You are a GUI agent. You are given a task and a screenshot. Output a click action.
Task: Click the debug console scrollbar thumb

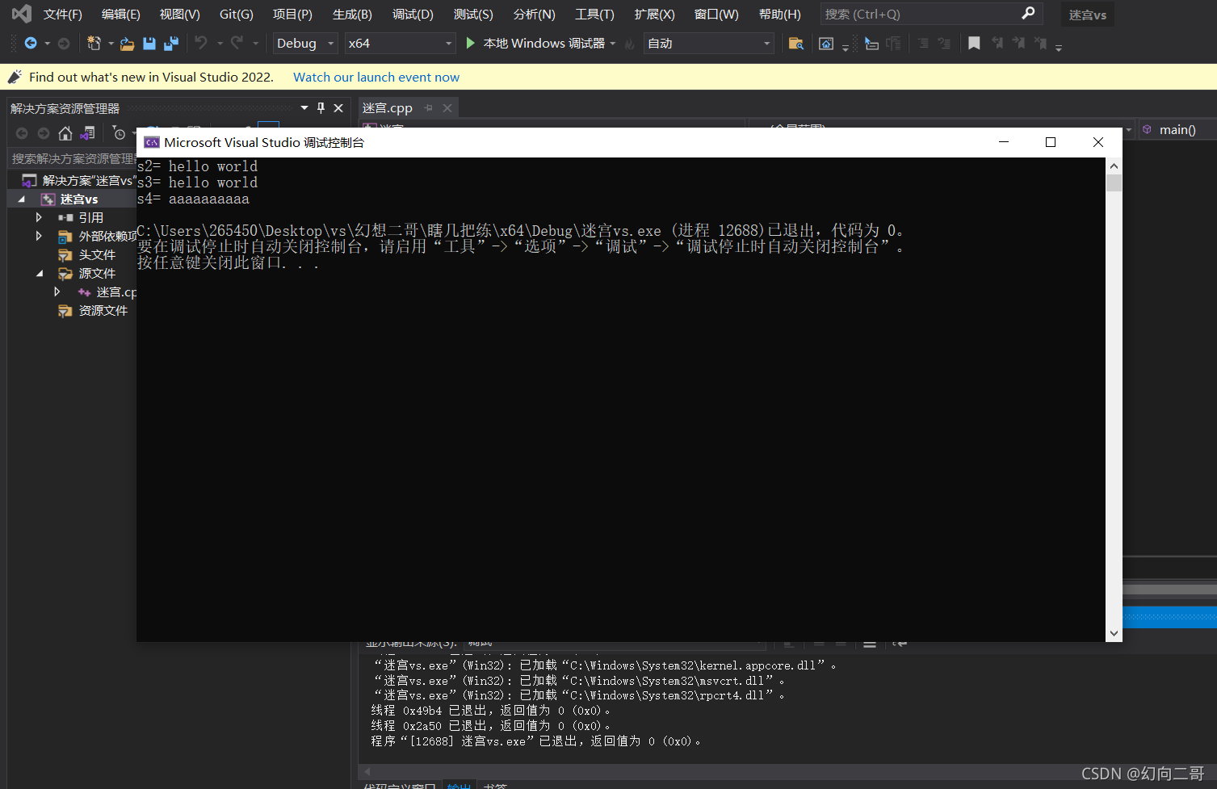[x=1114, y=183]
